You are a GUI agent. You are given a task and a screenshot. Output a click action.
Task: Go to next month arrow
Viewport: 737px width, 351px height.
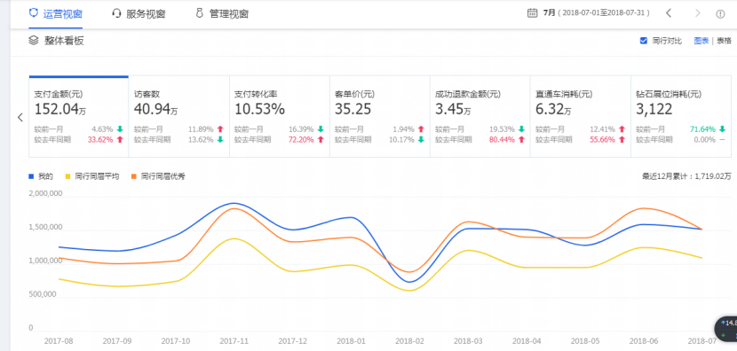(698, 13)
